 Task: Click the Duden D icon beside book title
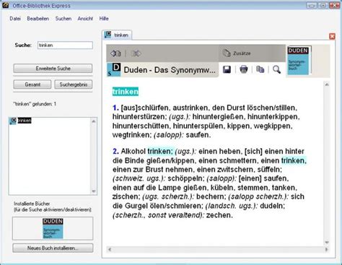coord(114,70)
